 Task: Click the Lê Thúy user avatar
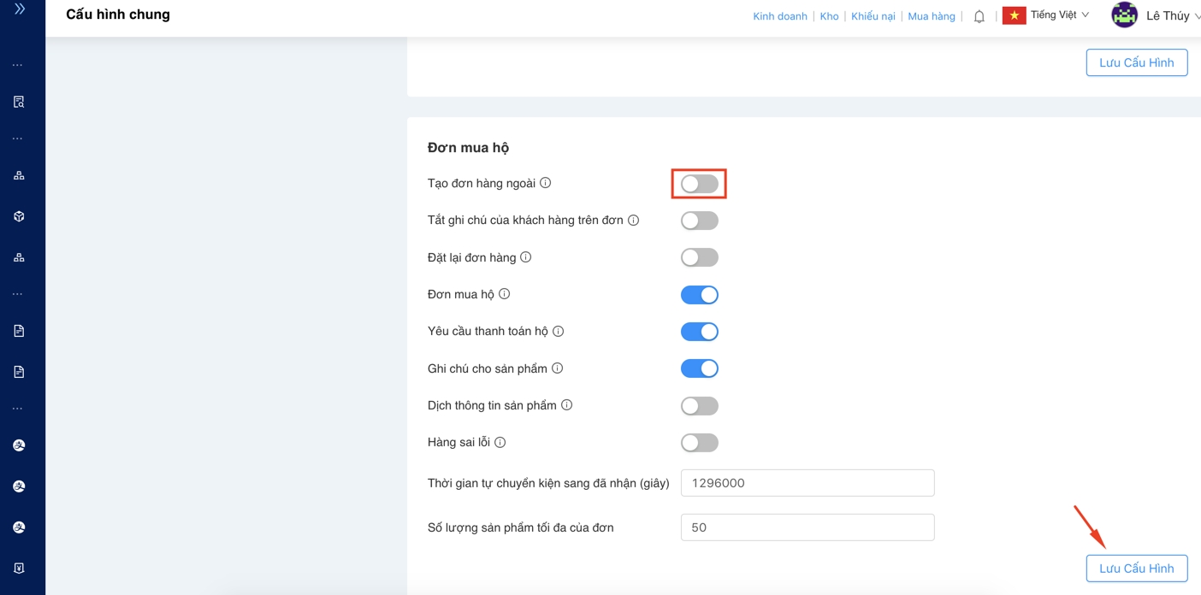tap(1124, 15)
